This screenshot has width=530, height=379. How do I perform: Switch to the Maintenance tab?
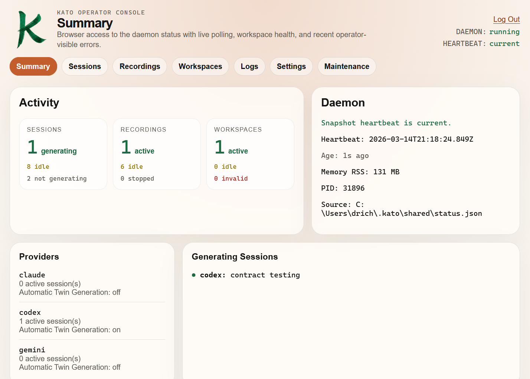[x=347, y=66]
